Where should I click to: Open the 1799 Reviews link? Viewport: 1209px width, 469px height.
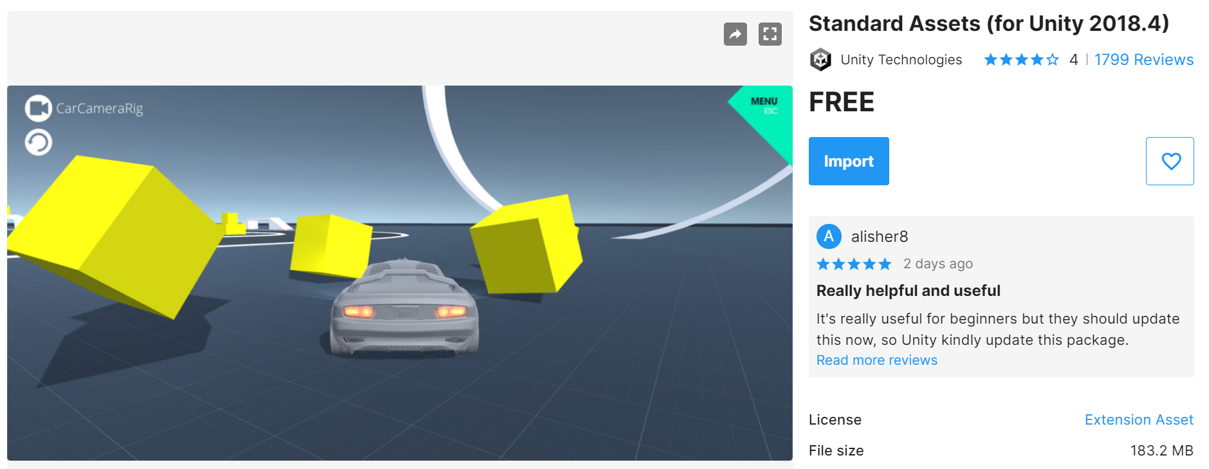click(x=1143, y=60)
